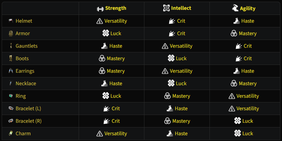
Task: Click the Bracelet (L) item icon
Action: (x=11, y=109)
